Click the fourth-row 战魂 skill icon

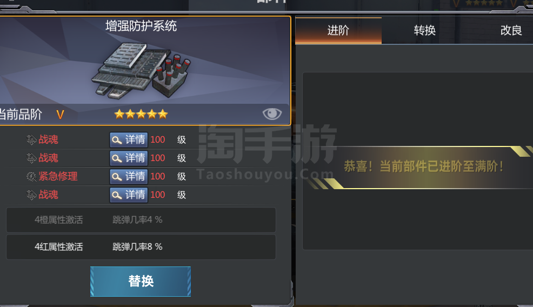[31, 195]
